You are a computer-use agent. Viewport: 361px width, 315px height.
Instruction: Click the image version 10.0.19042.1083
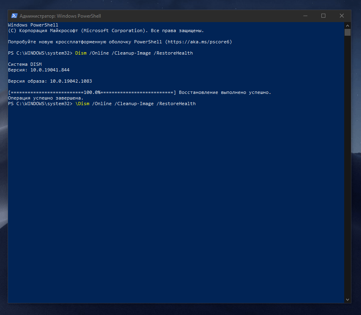pos(71,81)
